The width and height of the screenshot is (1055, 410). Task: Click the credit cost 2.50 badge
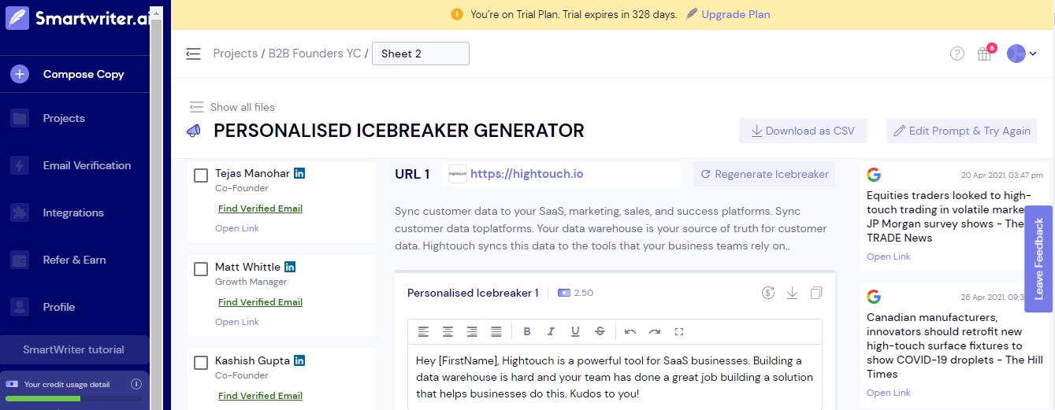coord(576,293)
